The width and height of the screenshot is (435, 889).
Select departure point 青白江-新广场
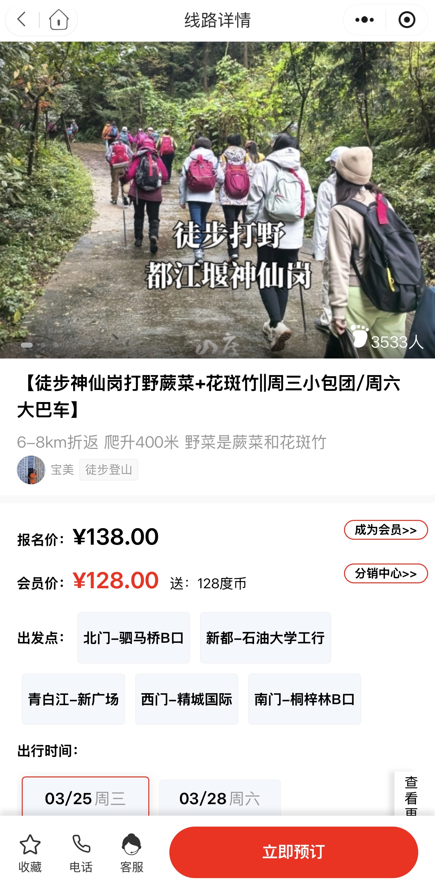click(x=73, y=699)
